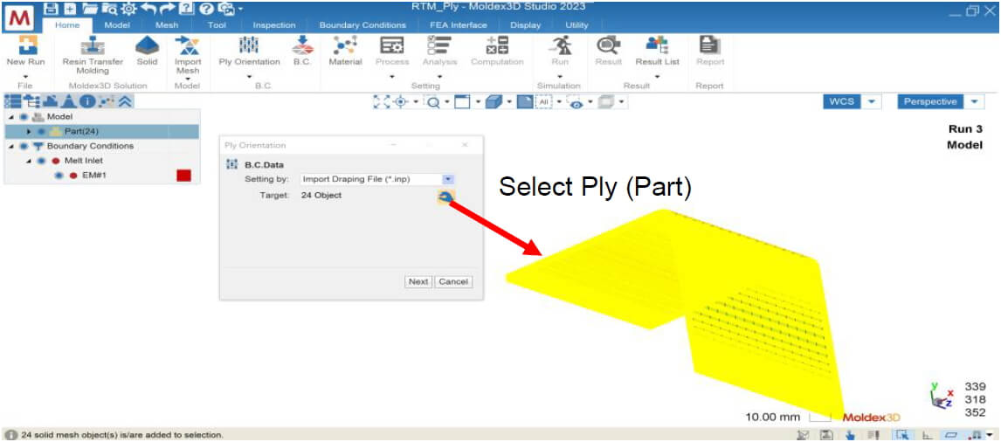Viewport: 1001px width, 442px height.
Task: Click the Cancel button
Action: (453, 281)
